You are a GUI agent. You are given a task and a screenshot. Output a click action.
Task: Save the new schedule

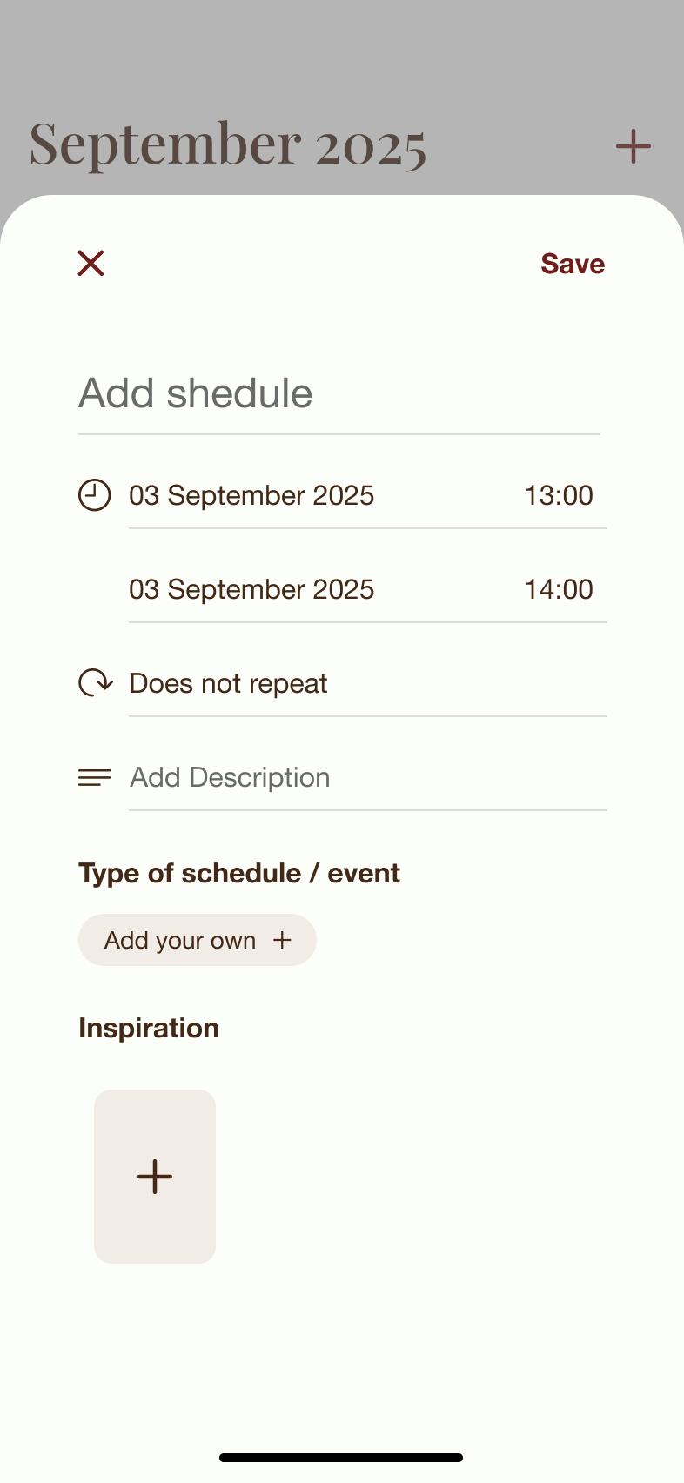pyautogui.click(x=572, y=264)
